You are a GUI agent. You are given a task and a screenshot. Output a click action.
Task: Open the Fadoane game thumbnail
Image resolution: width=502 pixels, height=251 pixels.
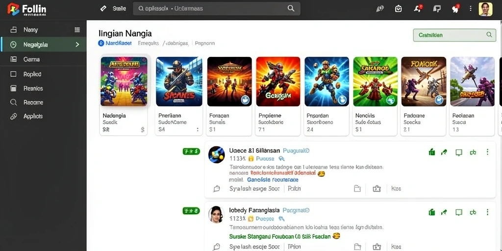pyautogui.click(x=424, y=81)
